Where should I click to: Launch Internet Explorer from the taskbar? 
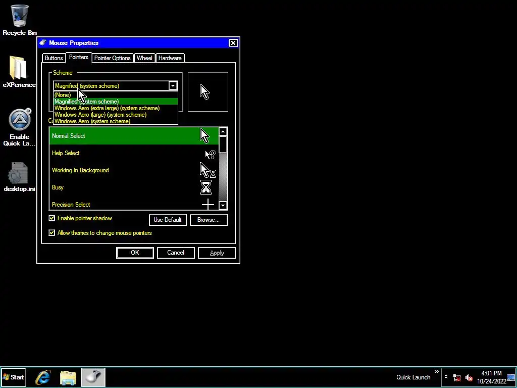pos(43,377)
